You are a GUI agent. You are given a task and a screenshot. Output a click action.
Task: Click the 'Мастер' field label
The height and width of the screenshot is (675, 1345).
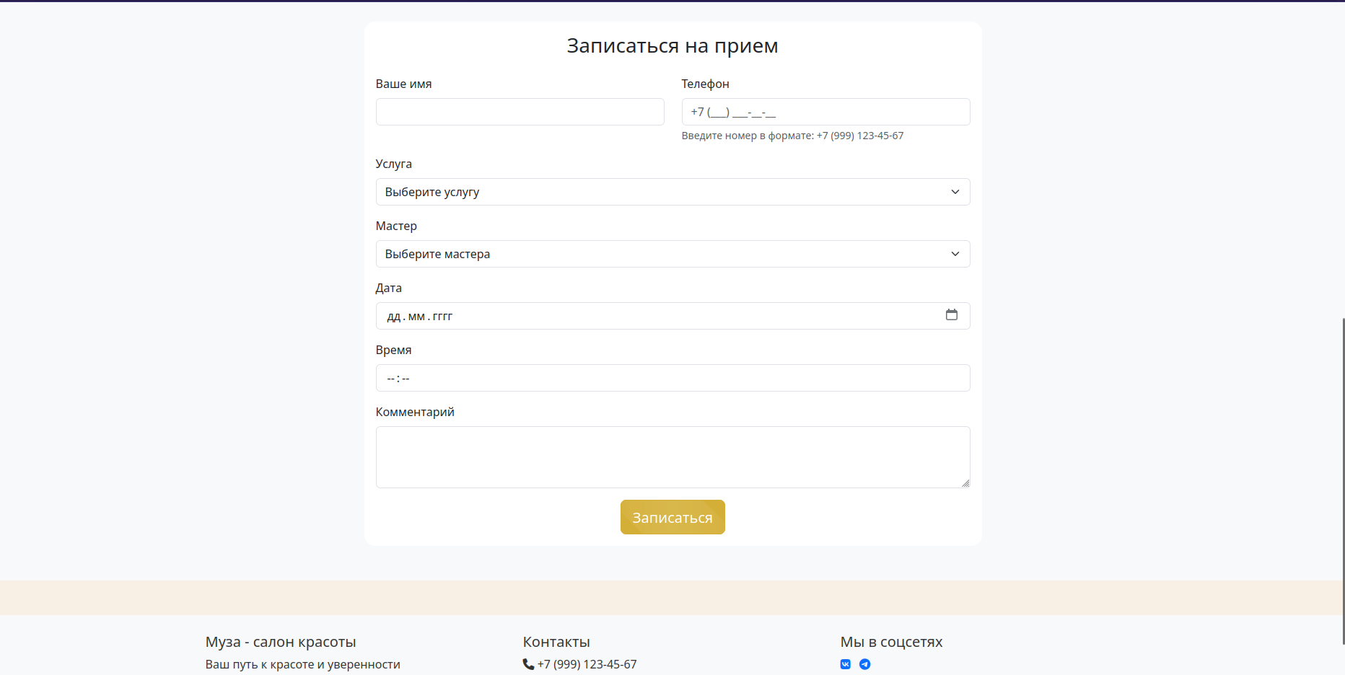(396, 226)
